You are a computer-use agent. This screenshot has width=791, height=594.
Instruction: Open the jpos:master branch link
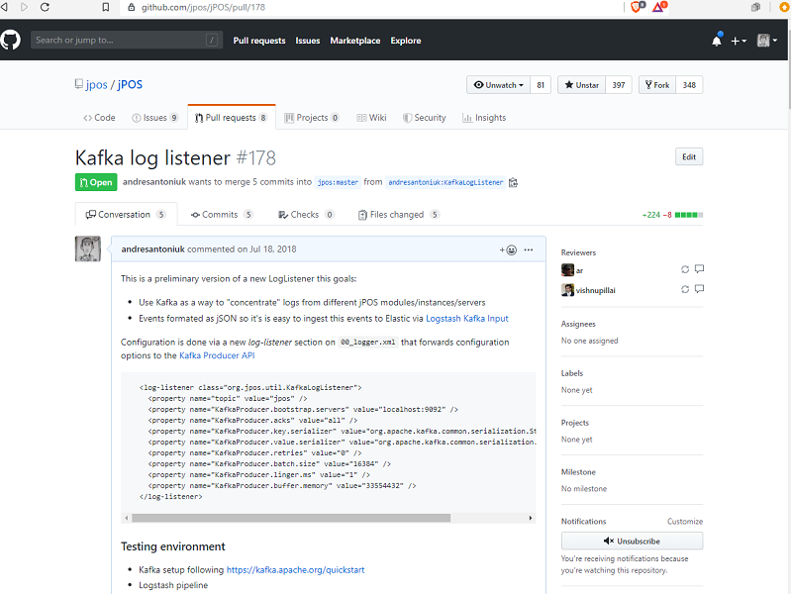(x=338, y=183)
